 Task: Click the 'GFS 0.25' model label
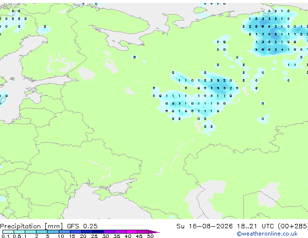point(82,226)
